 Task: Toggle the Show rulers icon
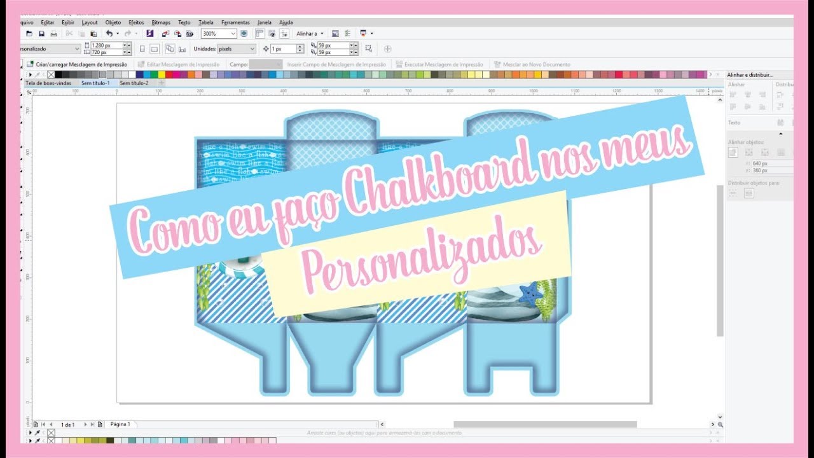click(x=259, y=34)
